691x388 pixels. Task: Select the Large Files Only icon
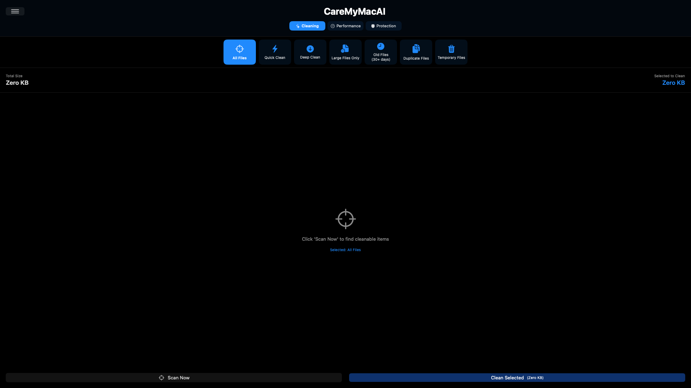pyautogui.click(x=345, y=48)
